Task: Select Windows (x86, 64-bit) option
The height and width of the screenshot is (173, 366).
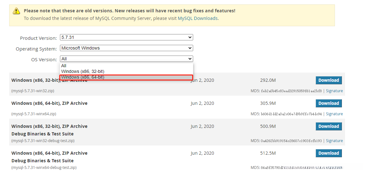Action: [83, 77]
